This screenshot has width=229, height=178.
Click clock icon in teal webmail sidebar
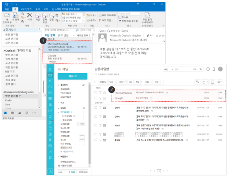[50, 116]
